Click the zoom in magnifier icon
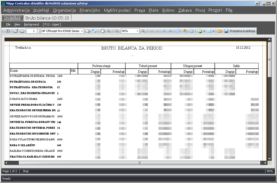 [143, 31]
